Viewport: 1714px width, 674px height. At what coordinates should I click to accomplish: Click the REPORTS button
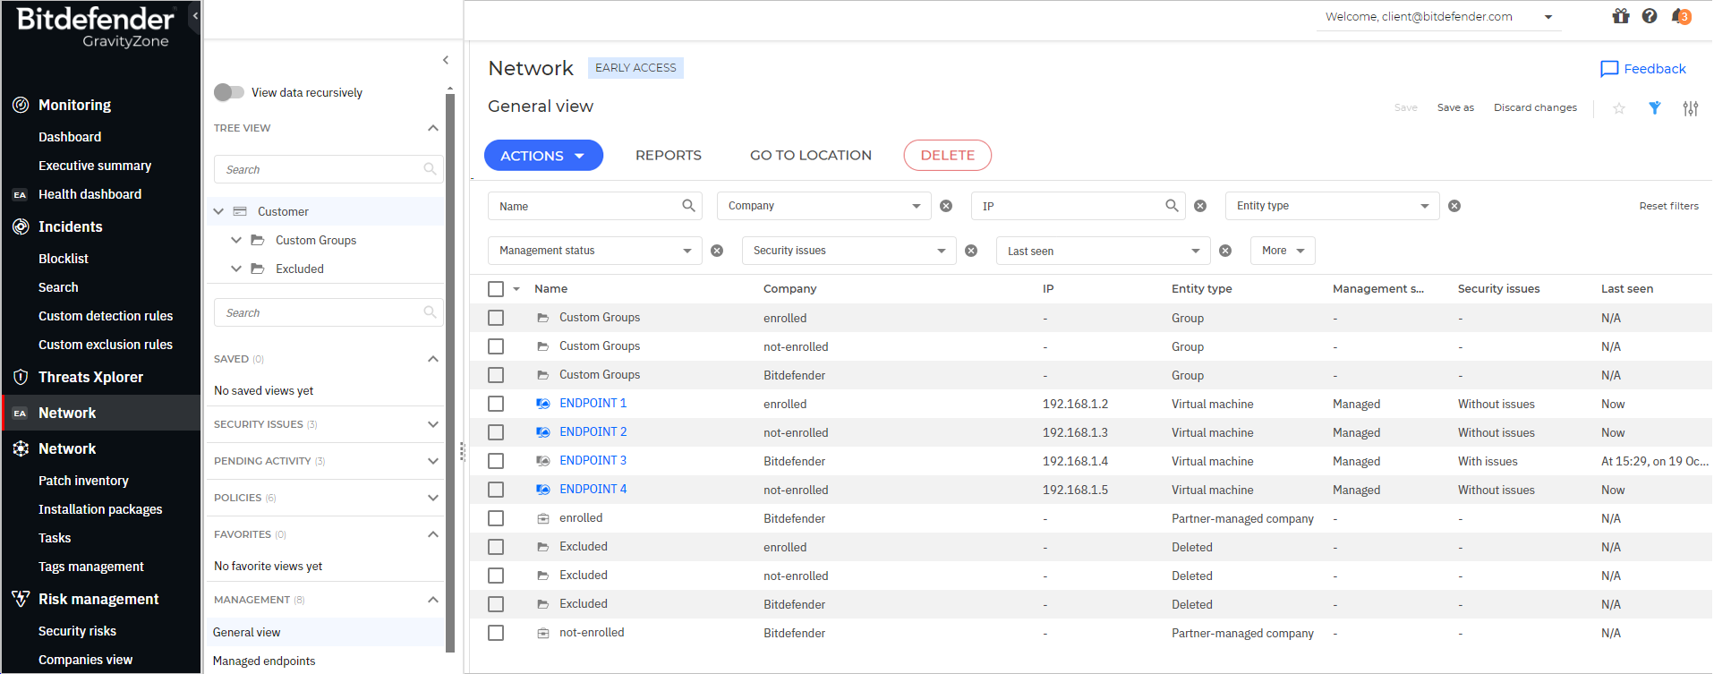pos(669,156)
